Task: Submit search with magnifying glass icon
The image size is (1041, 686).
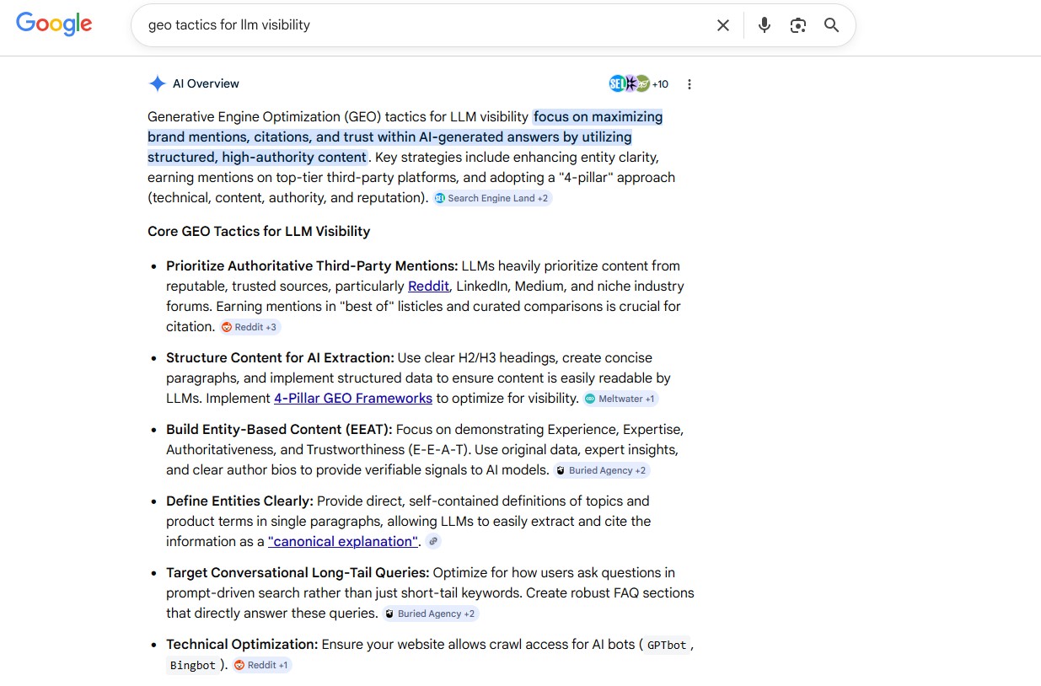Action: coord(832,25)
